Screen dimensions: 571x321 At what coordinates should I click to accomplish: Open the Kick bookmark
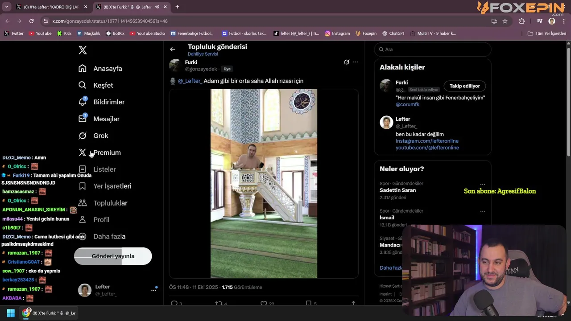[64, 33]
